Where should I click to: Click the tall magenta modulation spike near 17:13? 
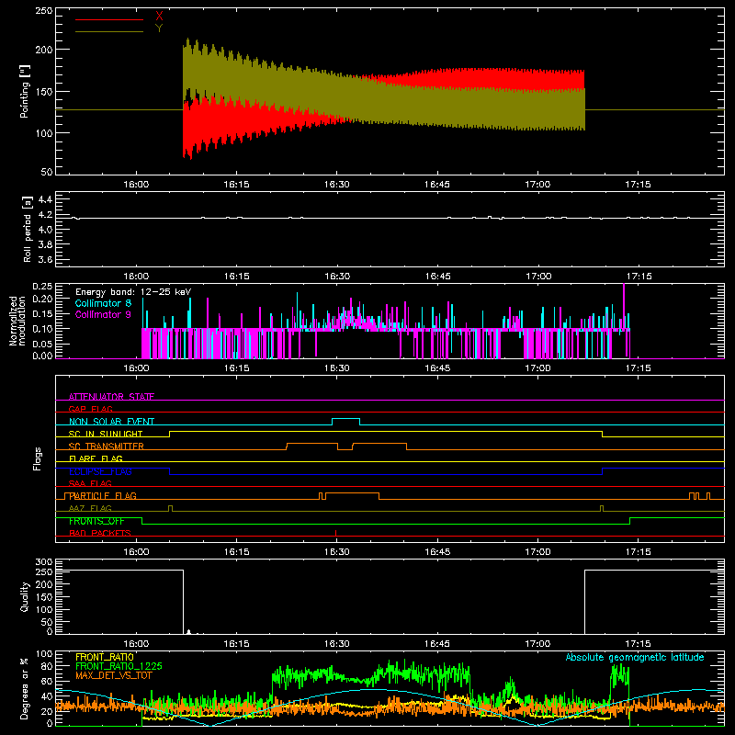624,307
